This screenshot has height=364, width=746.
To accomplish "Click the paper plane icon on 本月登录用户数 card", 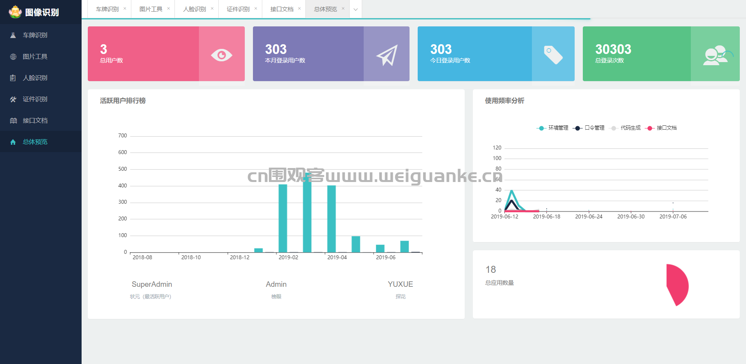I will click(387, 55).
